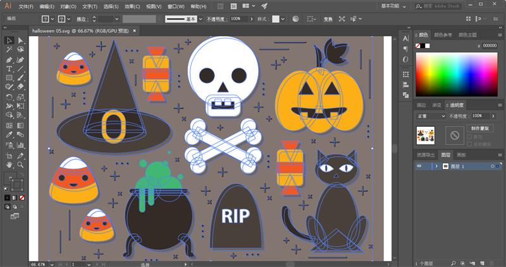The image size is (506, 267).
Task: Enable the 剪切 (Clip) checkbox
Action: [x=469, y=137]
